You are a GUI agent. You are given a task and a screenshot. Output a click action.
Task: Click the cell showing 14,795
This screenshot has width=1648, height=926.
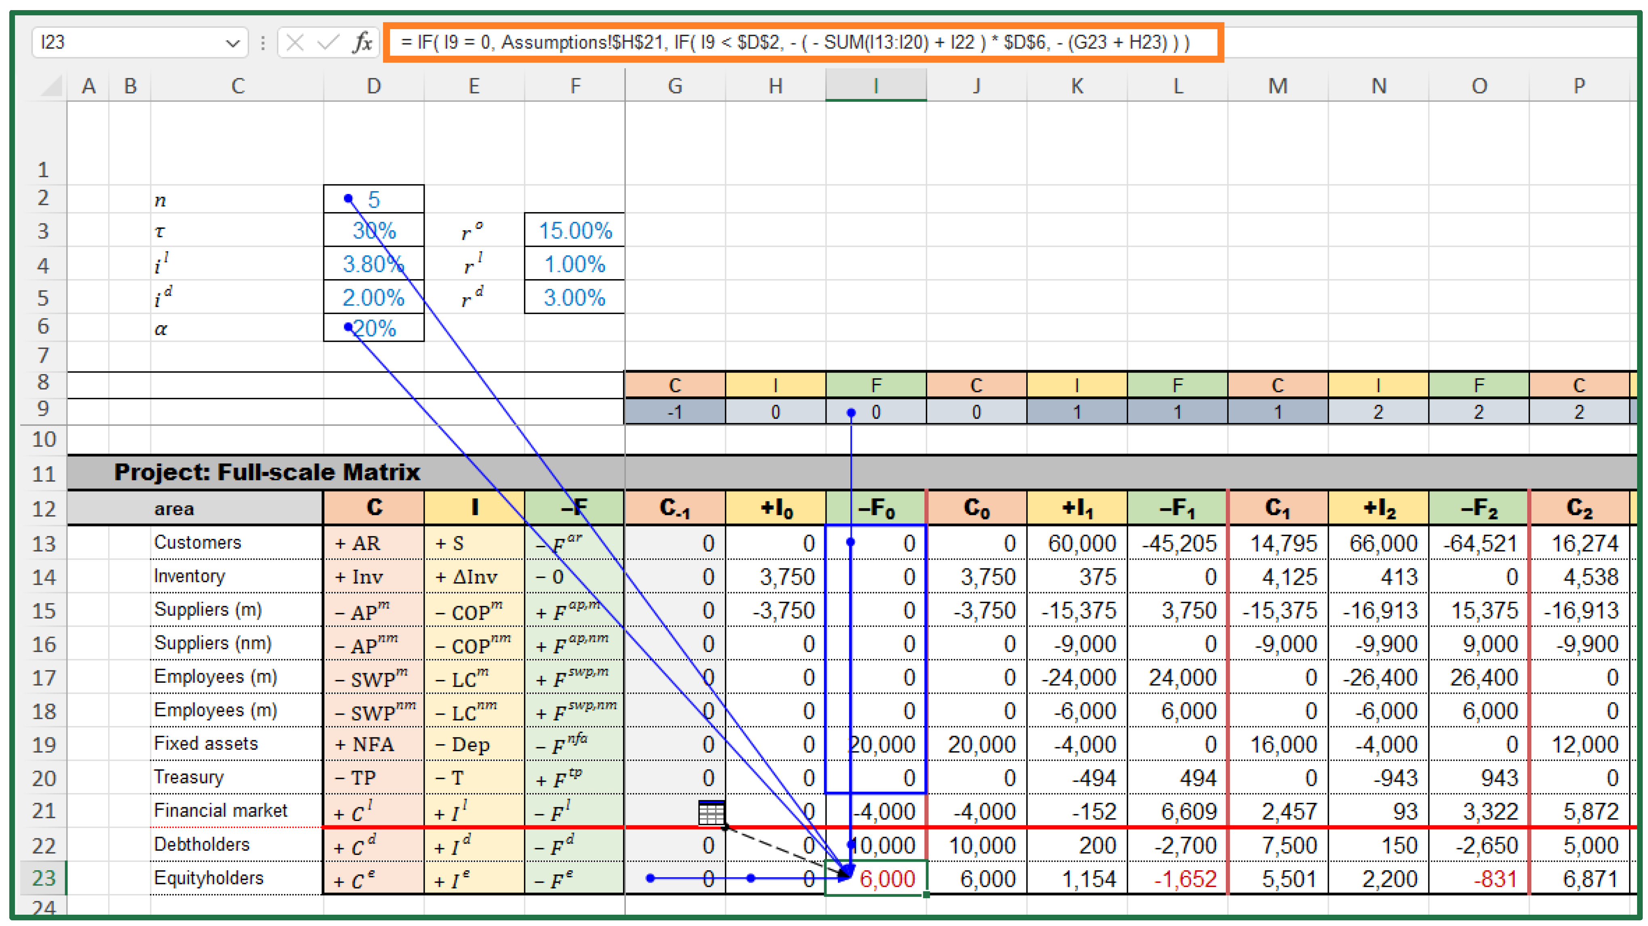tap(1278, 543)
